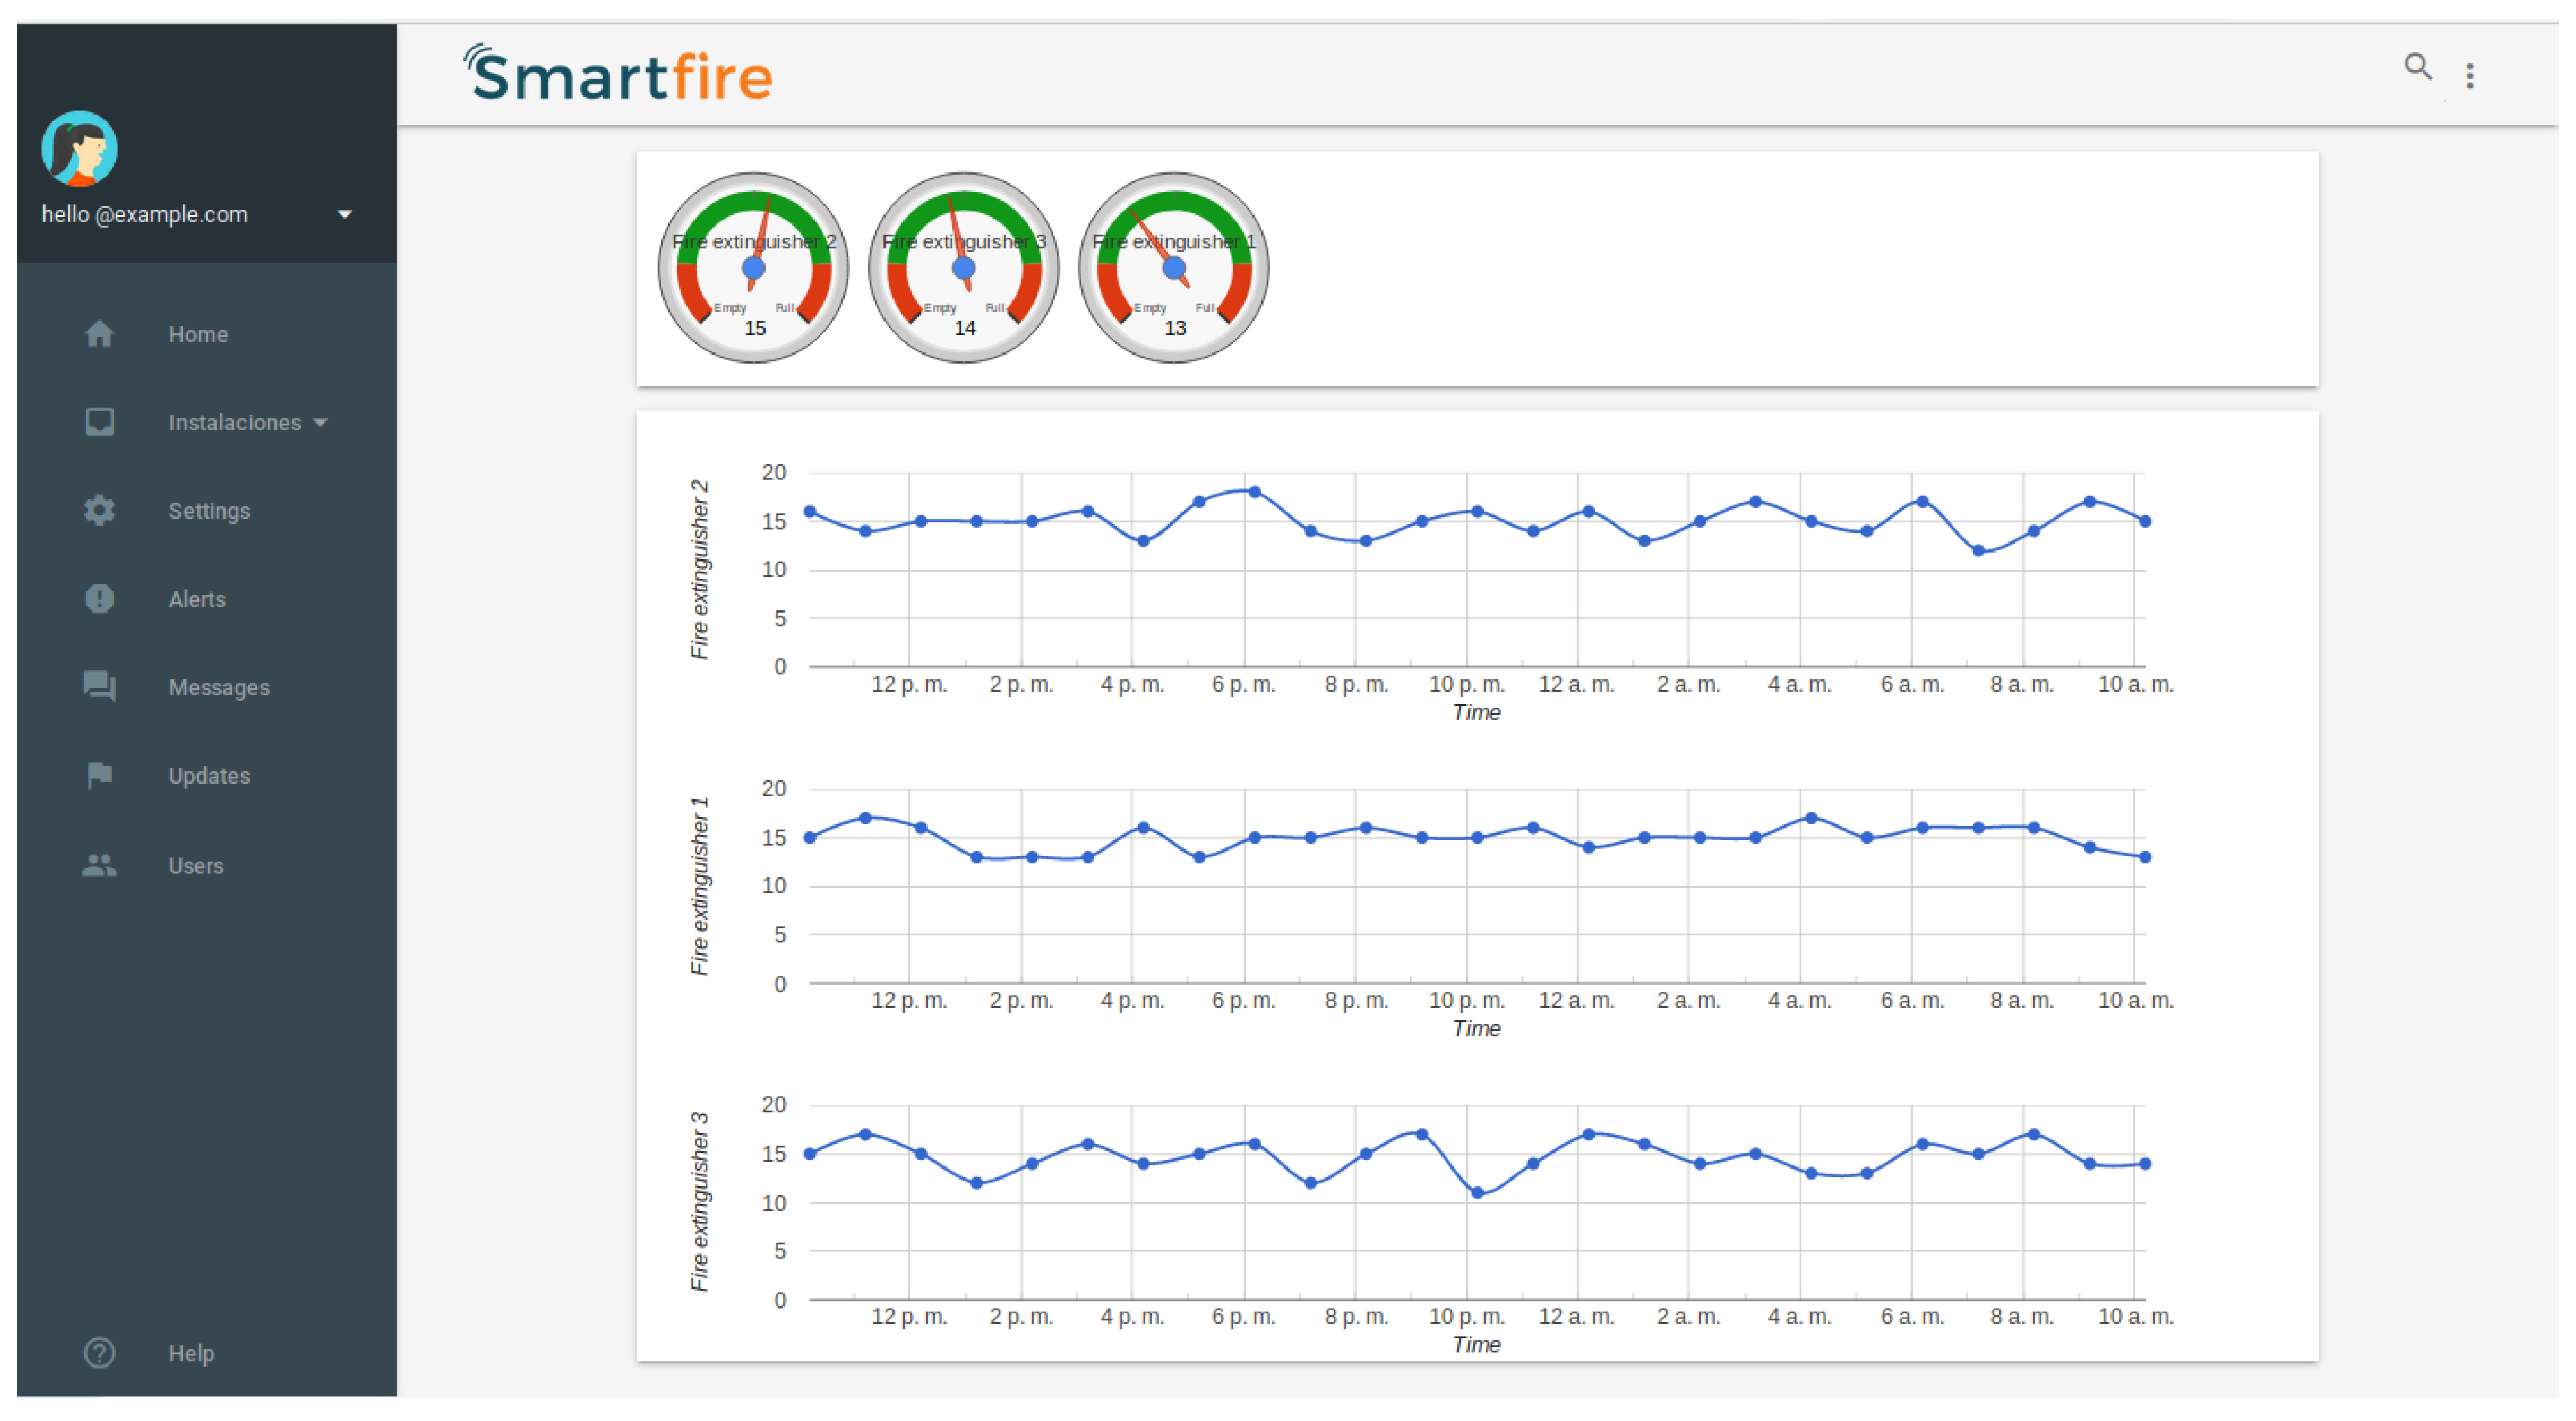
Task: Click gauge value 15
Action: tap(756, 329)
